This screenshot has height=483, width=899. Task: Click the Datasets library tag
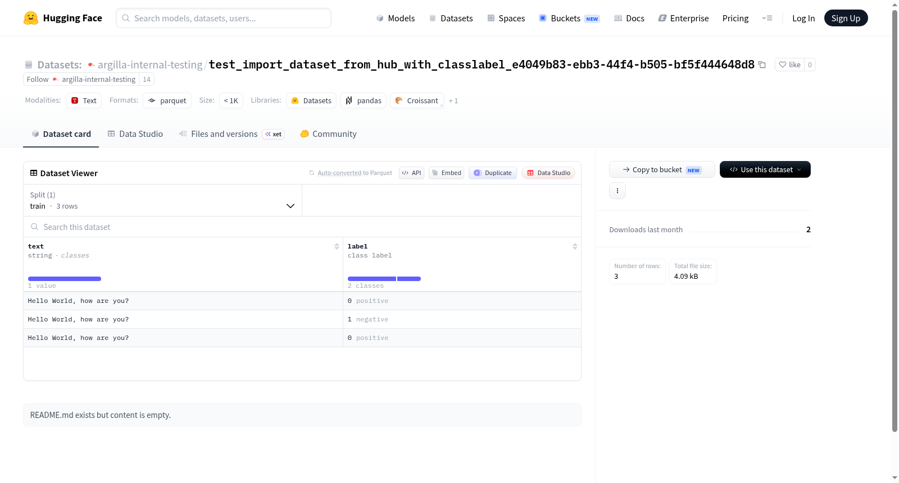311,100
